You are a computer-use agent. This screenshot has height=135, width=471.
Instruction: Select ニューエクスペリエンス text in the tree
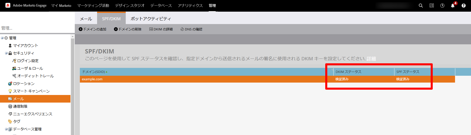[x=33, y=114]
